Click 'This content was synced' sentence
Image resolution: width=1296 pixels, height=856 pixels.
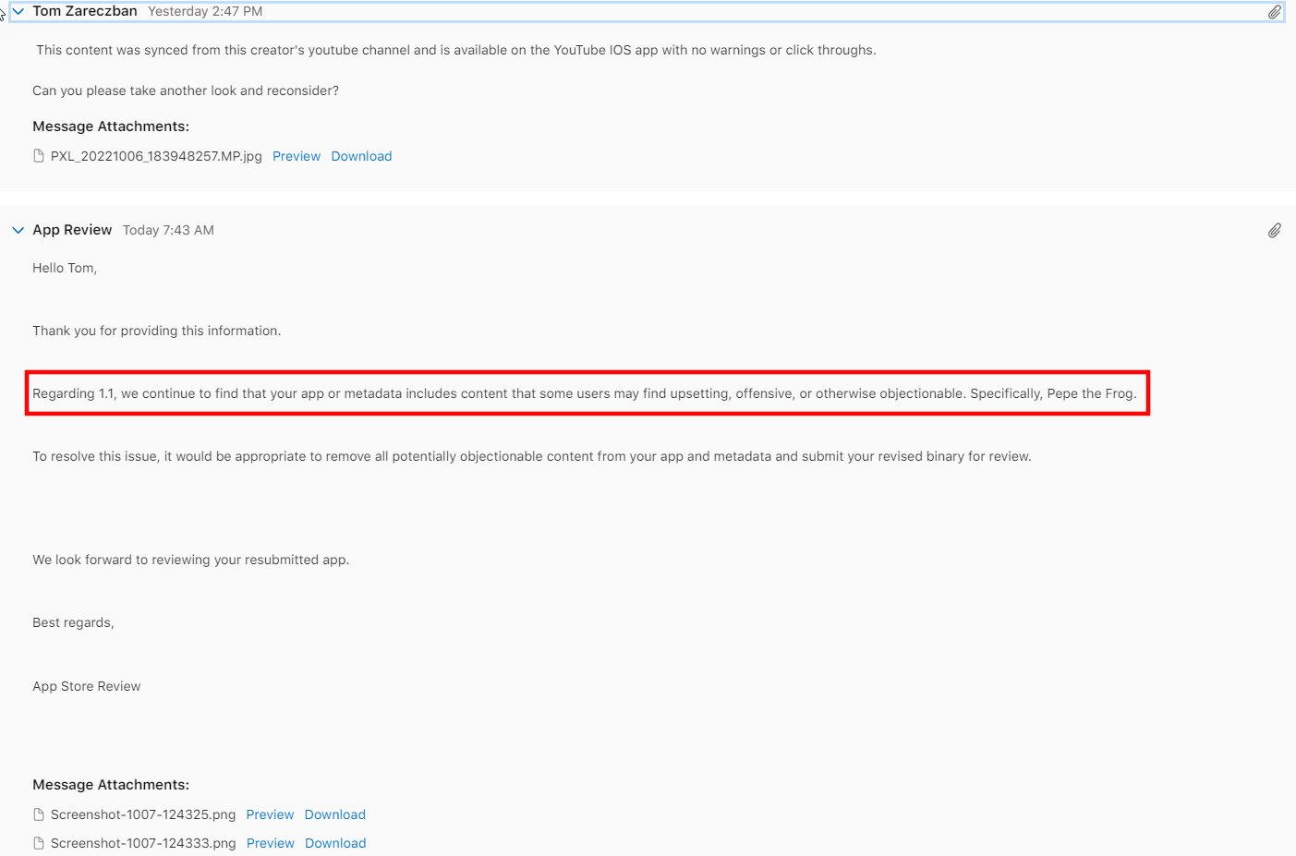[x=456, y=50]
